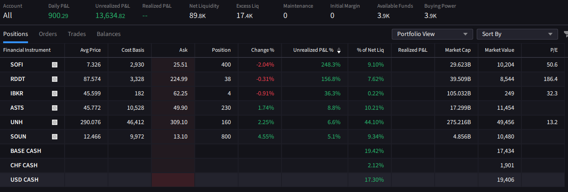This screenshot has height=192, width=568.
Task: Click UNH market cap 275.216B
Action: click(x=459, y=122)
